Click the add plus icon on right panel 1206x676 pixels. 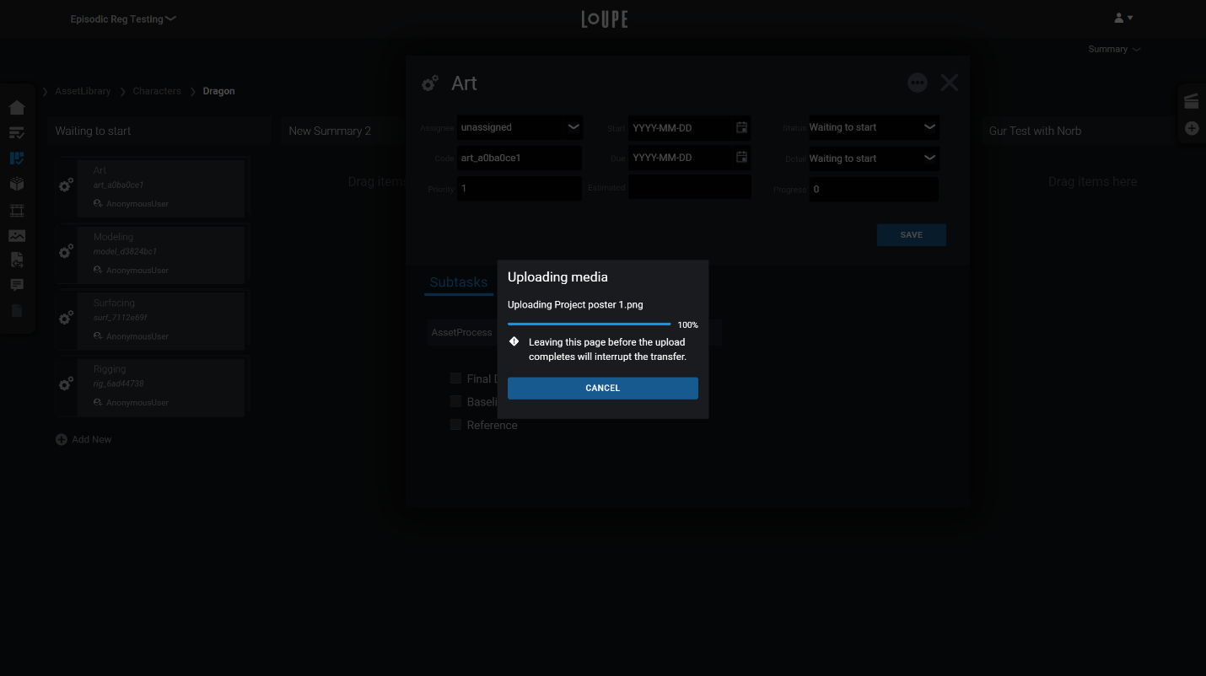click(1192, 128)
